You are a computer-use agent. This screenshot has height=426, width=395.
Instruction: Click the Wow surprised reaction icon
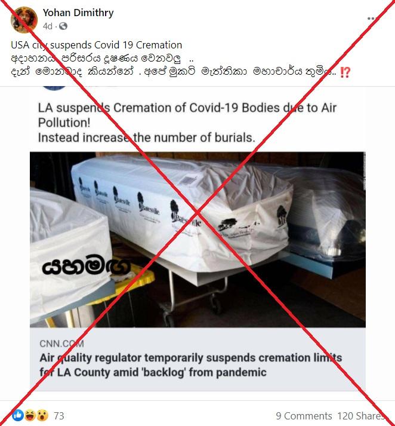(x=42, y=415)
